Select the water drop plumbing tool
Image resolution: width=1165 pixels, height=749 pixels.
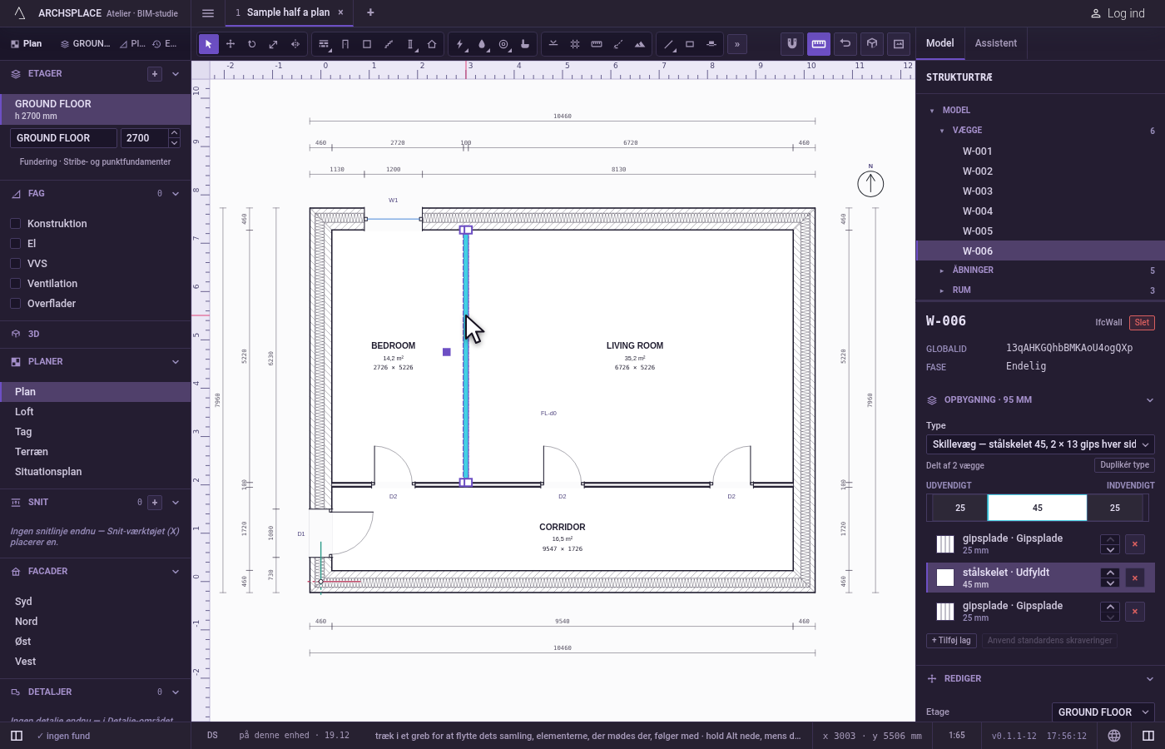482,44
